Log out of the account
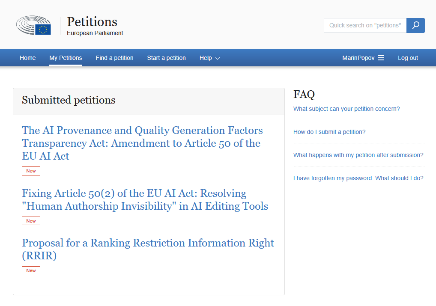 tap(408, 58)
